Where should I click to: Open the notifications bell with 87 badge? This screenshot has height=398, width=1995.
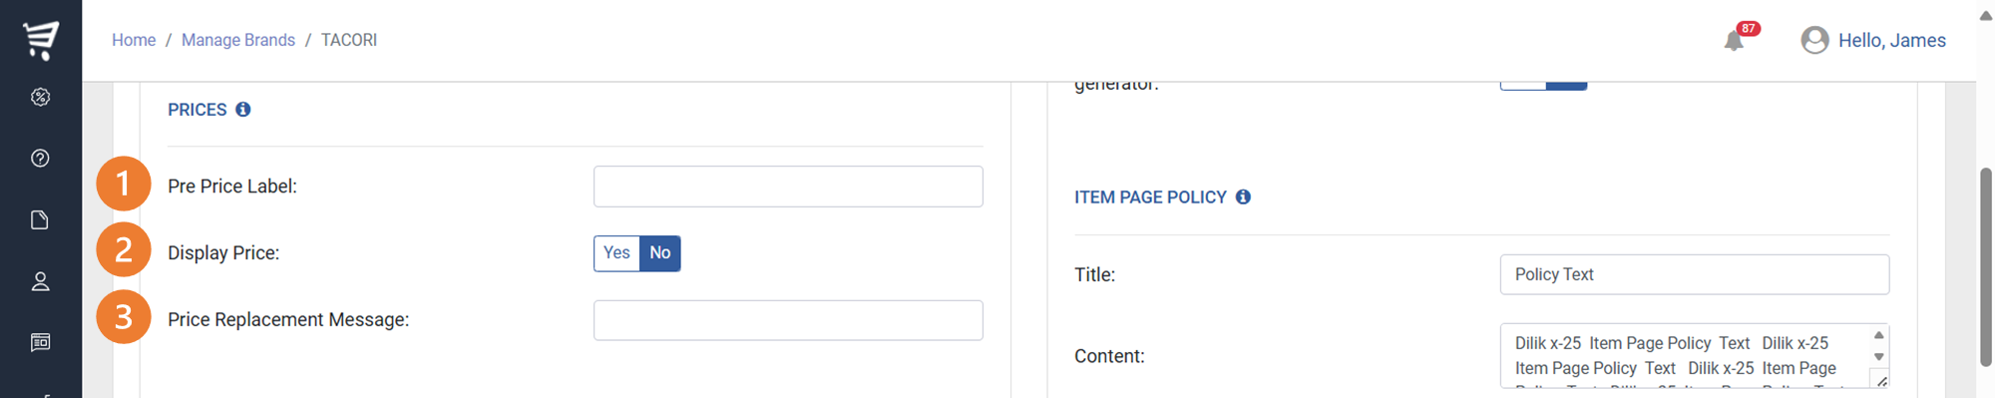point(1736,40)
